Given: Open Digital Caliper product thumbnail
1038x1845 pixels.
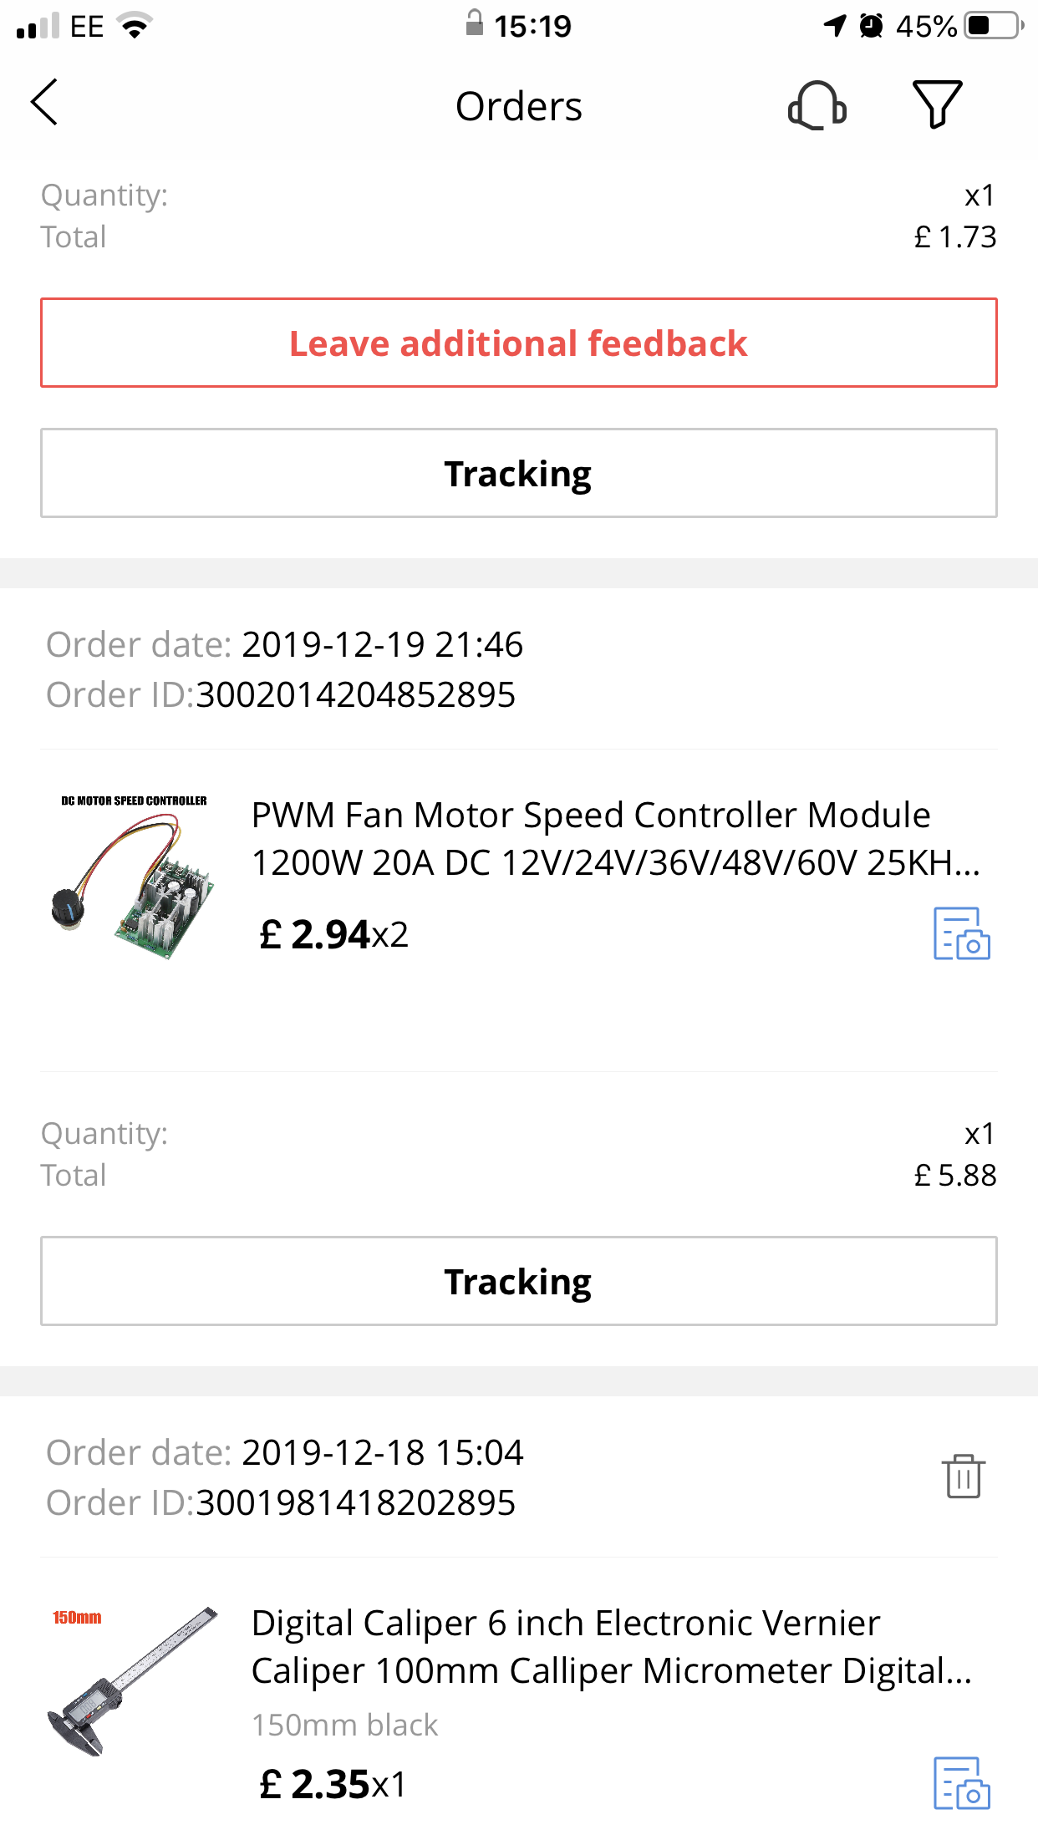Looking at the screenshot, I should coord(134,1680).
